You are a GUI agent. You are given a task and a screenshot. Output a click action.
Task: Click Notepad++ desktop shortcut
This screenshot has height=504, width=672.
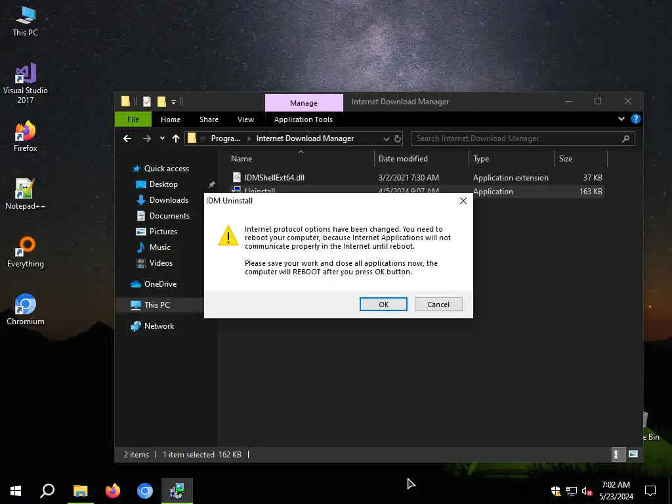point(26,194)
